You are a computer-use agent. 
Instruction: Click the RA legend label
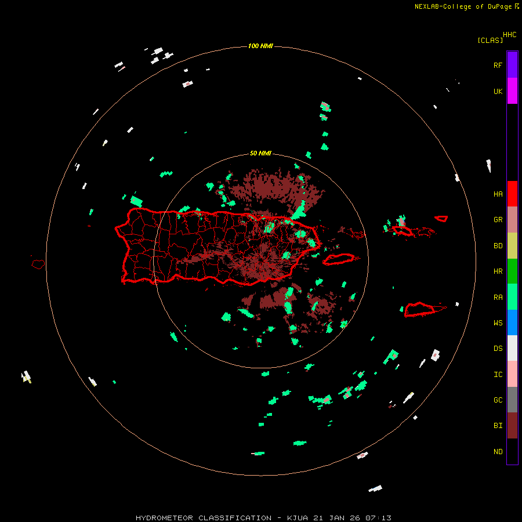(498, 298)
